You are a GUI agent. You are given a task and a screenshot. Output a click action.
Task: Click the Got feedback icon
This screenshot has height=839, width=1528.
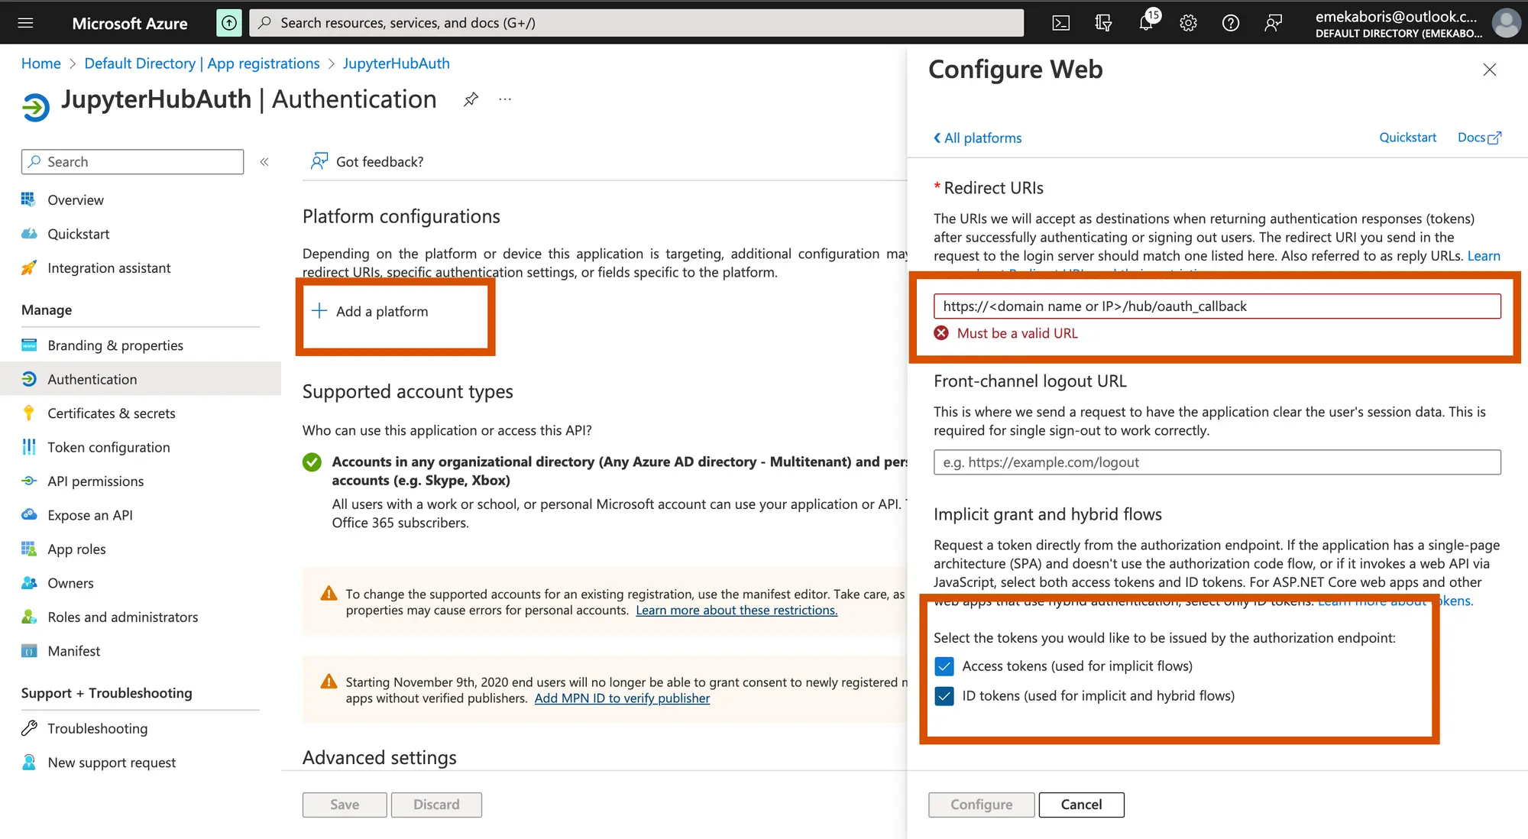click(319, 161)
